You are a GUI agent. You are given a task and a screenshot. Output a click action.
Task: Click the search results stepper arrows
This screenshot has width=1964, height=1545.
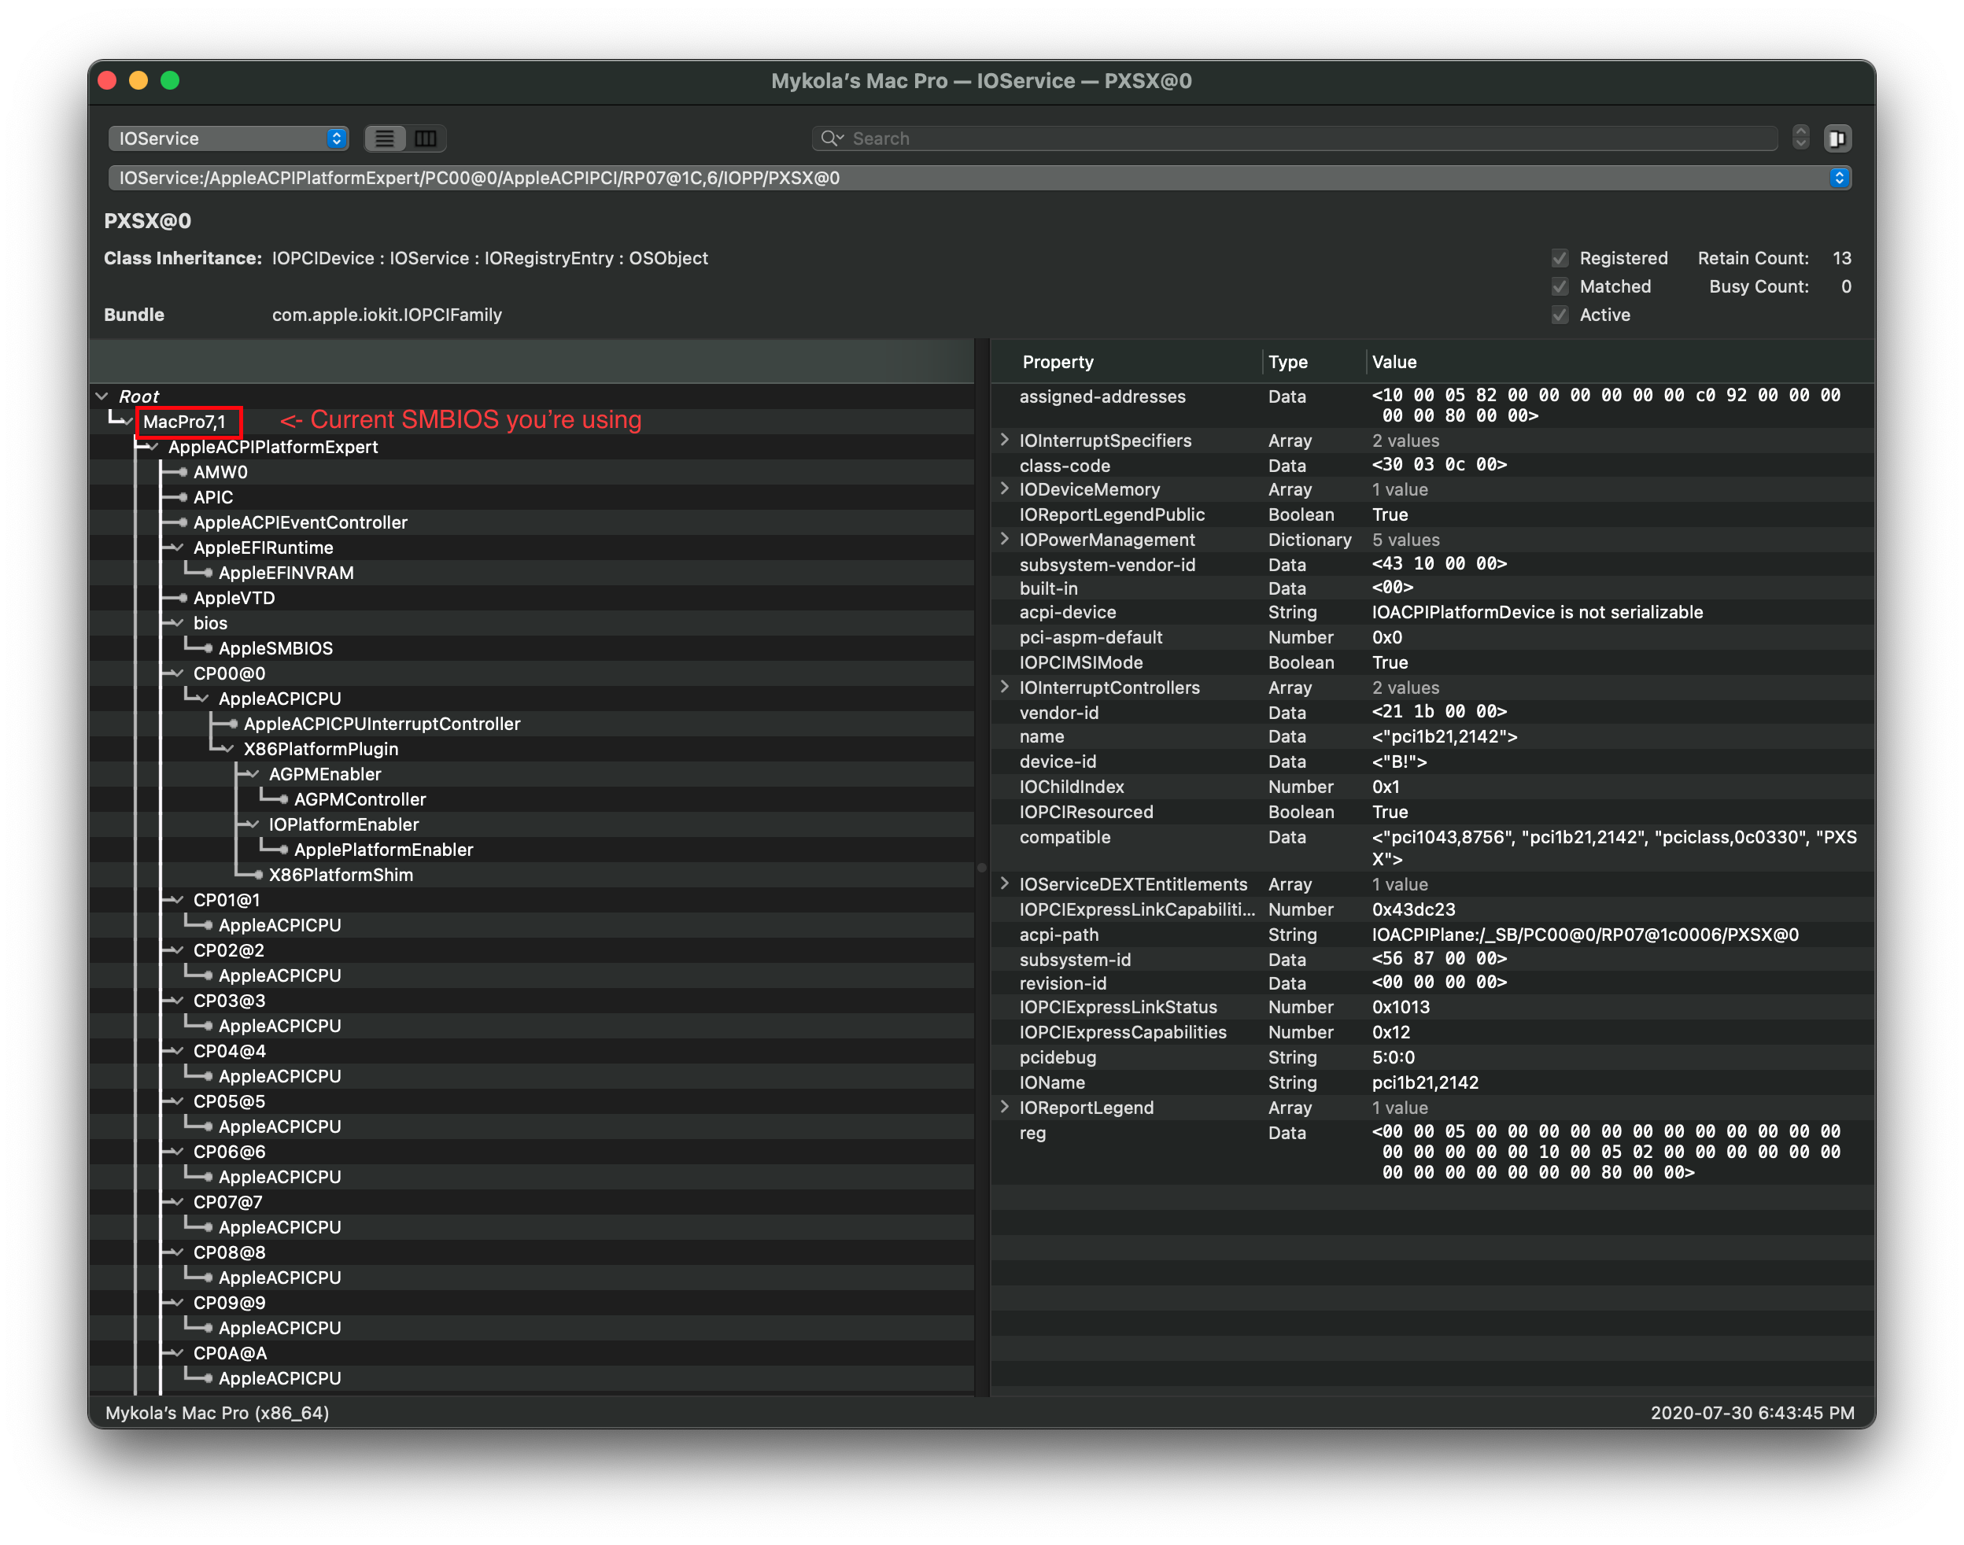[x=1800, y=138]
